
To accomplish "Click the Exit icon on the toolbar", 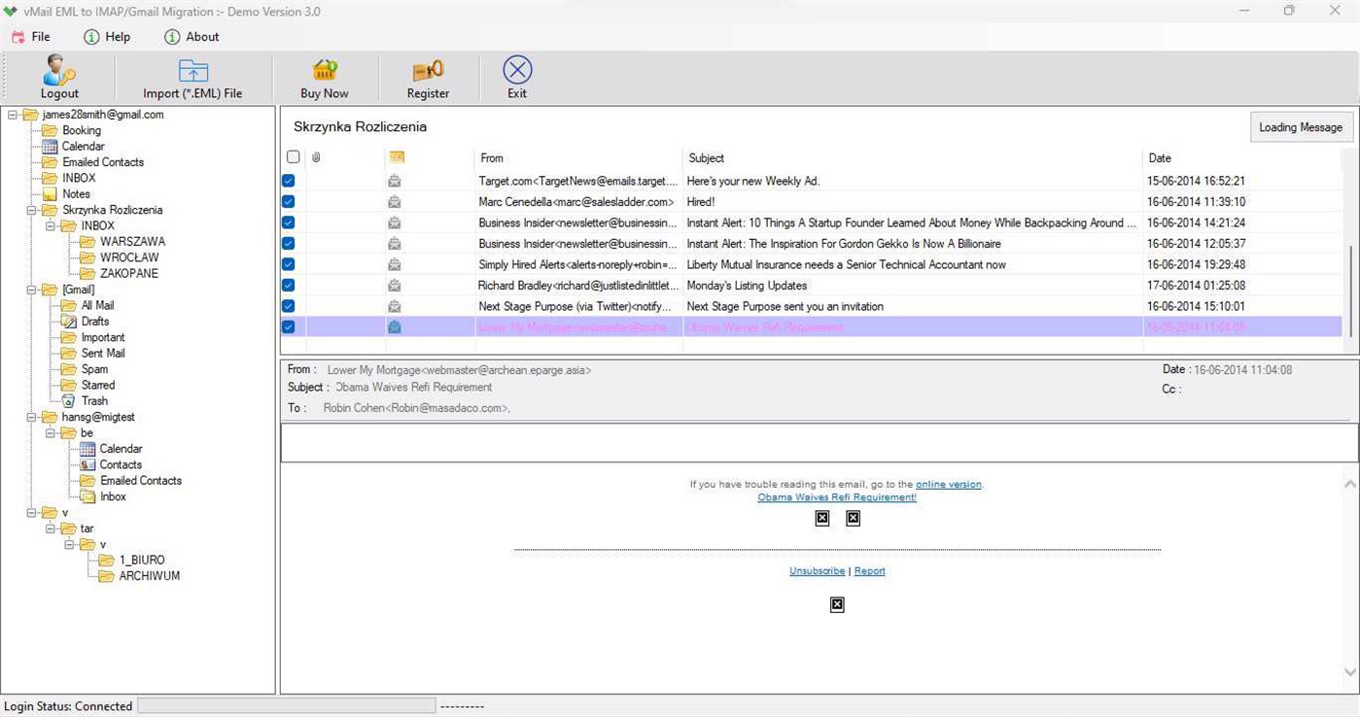I will (x=516, y=68).
